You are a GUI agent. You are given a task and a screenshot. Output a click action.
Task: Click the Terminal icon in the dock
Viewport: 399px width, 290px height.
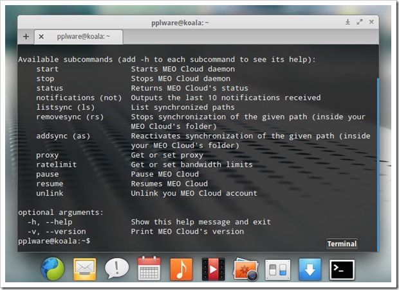pos(342,269)
